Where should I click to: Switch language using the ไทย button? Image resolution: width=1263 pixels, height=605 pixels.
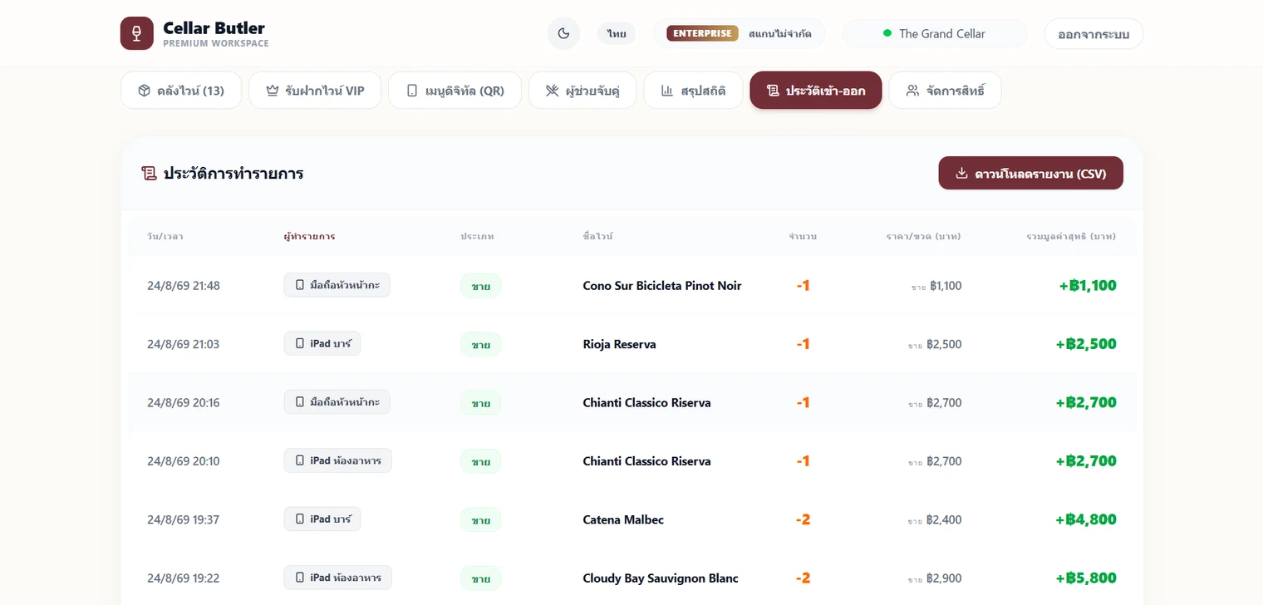617,33
